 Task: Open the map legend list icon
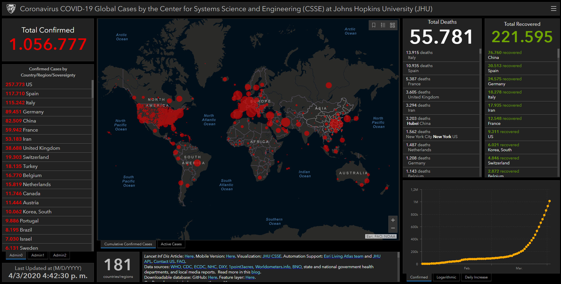click(383, 25)
